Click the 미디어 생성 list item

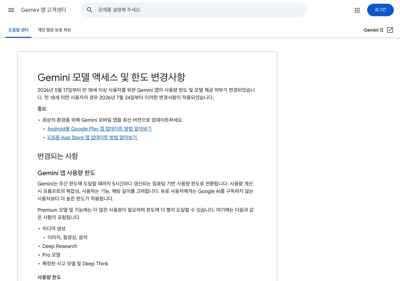coord(54,229)
